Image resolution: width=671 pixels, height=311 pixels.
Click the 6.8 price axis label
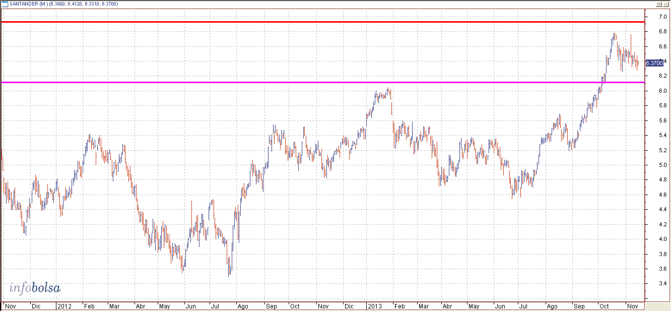point(663,31)
